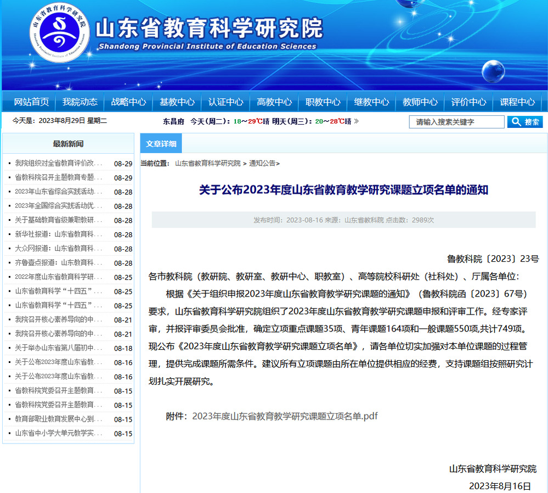The image size is (548, 493).
Task: Click the article title about 课题立项名单的通知
Action: click(343, 189)
